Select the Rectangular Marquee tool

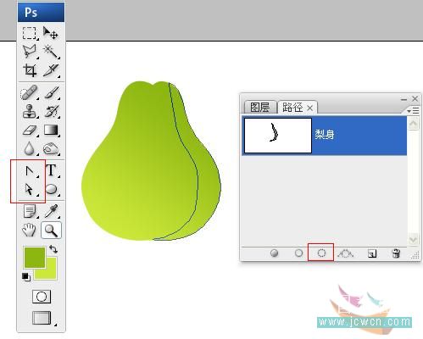pos(30,33)
